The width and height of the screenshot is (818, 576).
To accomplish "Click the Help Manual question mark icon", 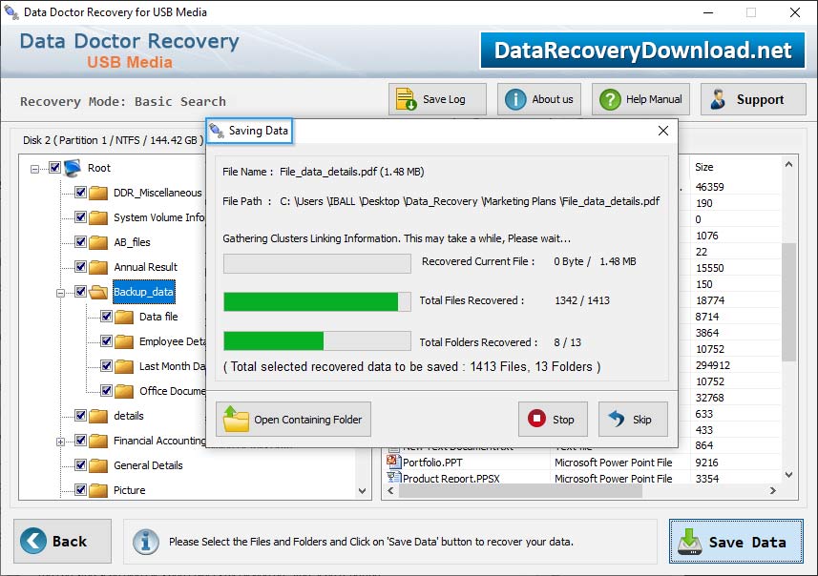I will [x=610, y=99].
